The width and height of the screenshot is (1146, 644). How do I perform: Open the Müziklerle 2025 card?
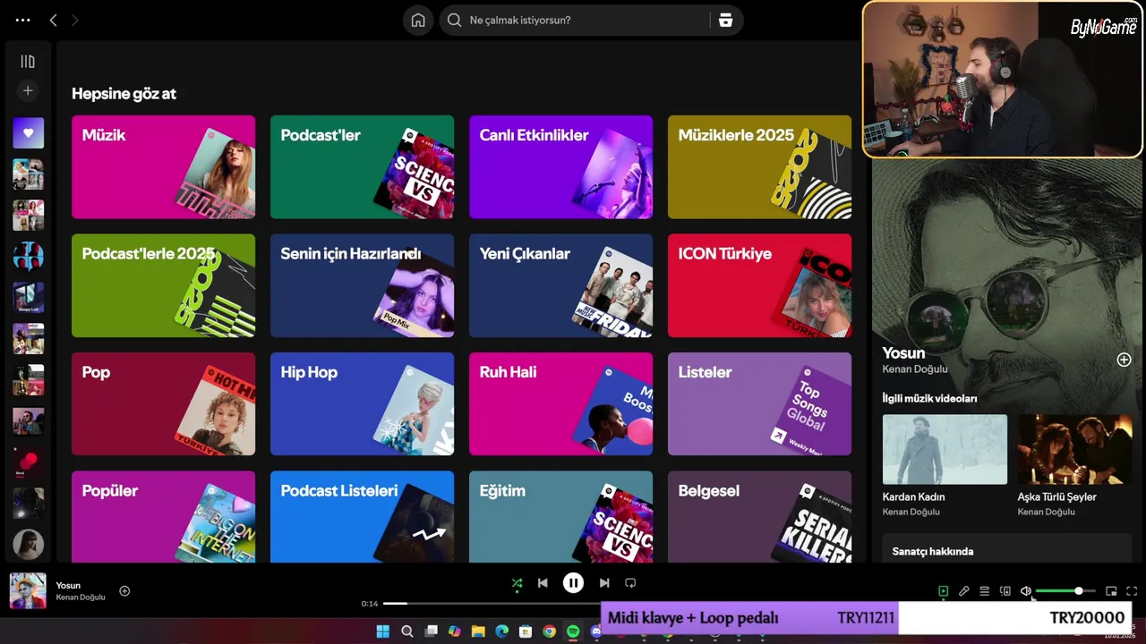click(759, 167)
